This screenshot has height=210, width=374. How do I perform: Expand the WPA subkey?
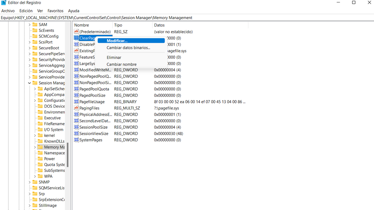(x=35, y=176)
